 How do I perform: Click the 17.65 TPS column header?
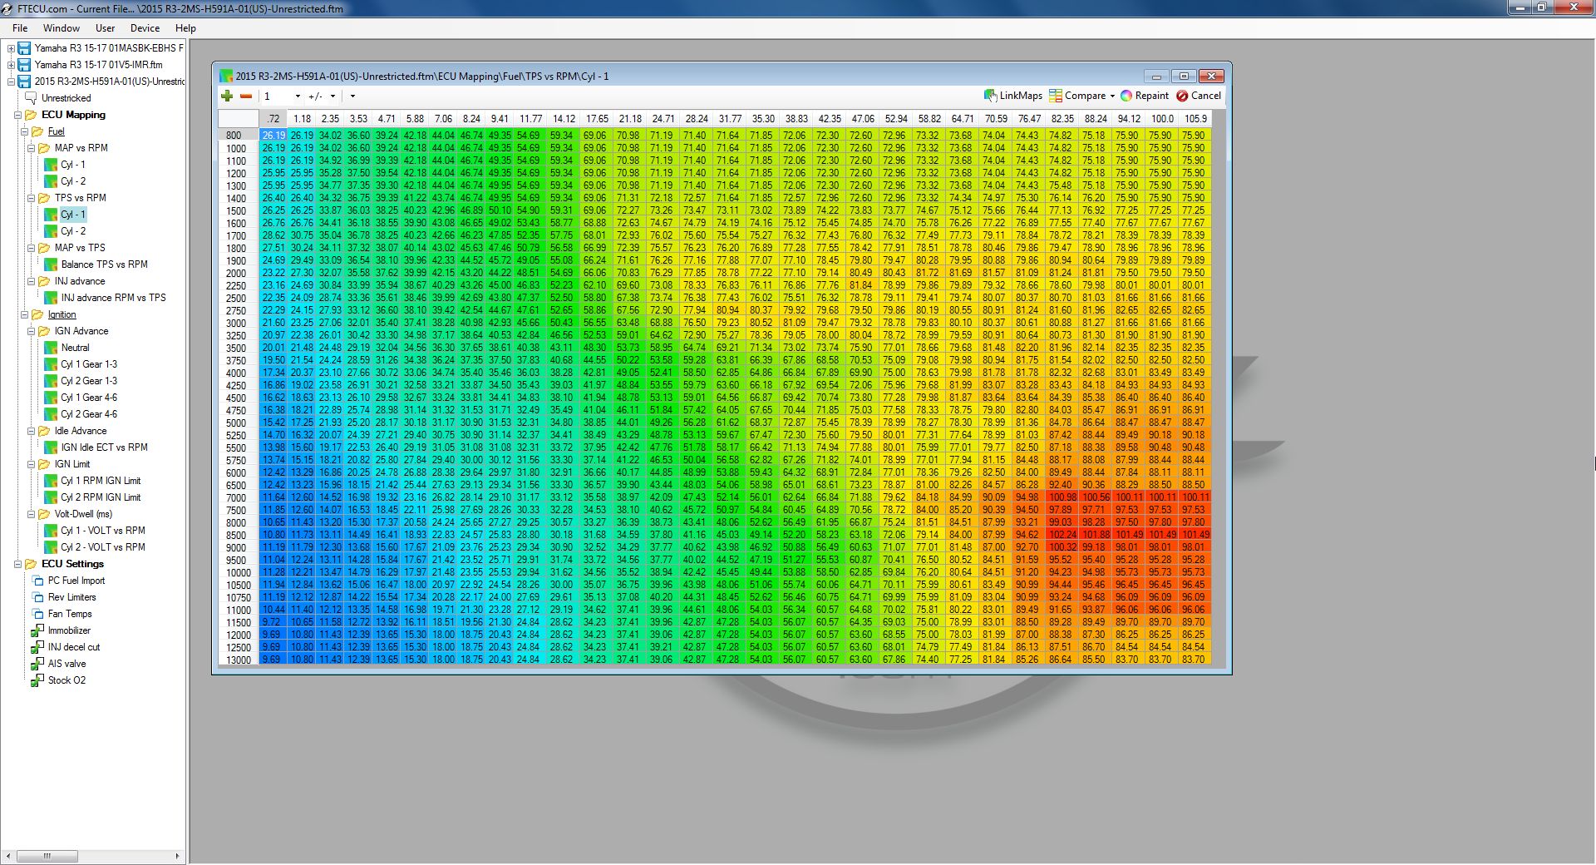(597, 119)
